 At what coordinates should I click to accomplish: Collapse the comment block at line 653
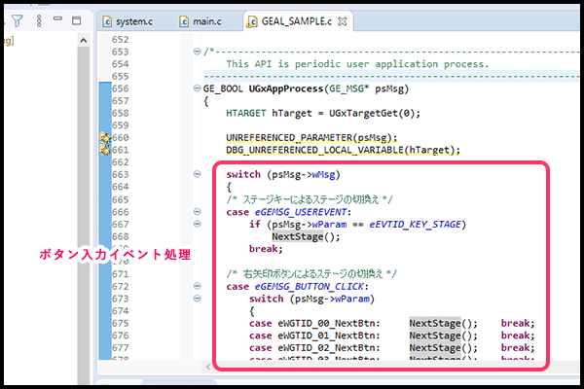click(198, 52)
